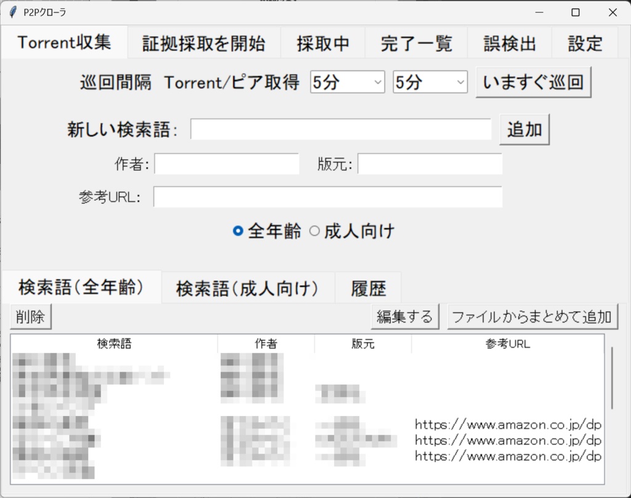Click the 追加 button next to the search field
Screen dimensions: 631x498
[524, 129]
